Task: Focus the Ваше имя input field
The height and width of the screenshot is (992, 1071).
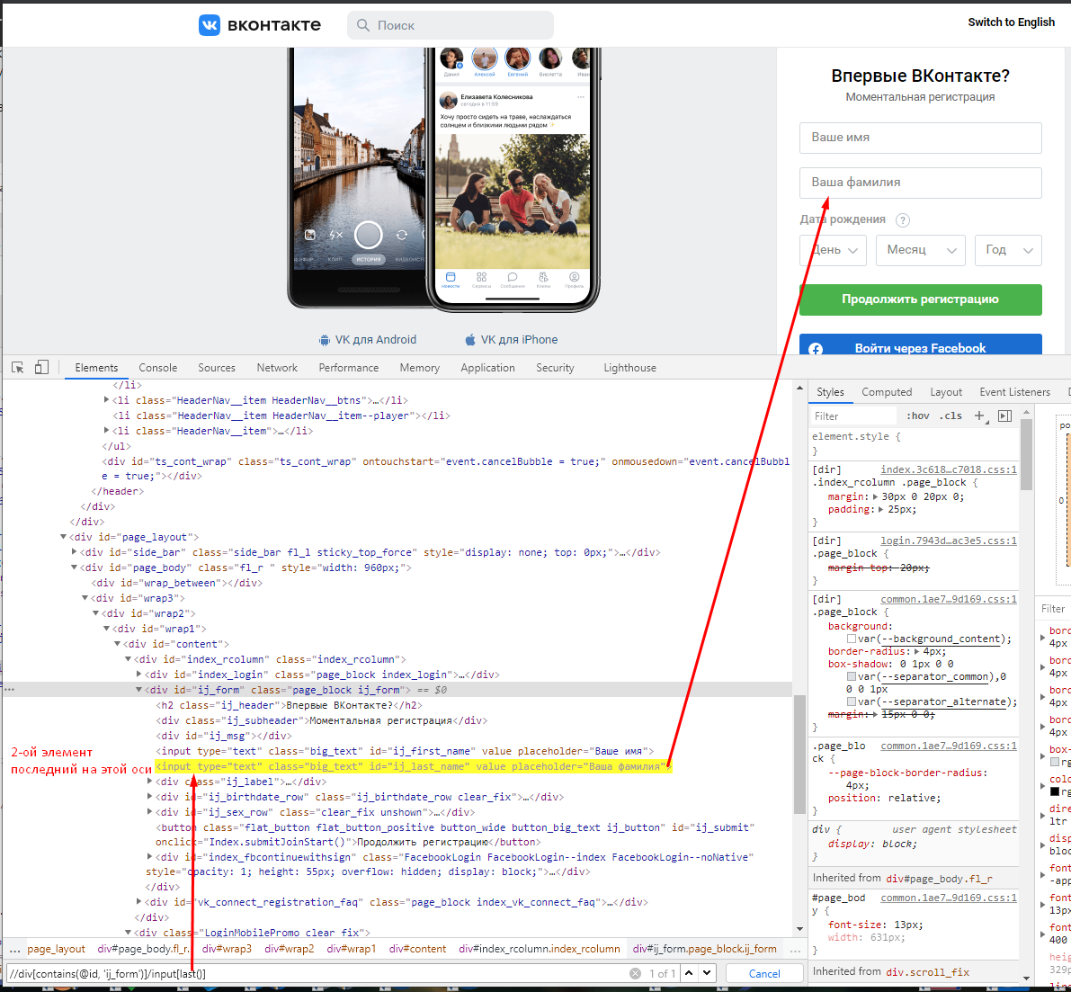Action: coord(921,138)
